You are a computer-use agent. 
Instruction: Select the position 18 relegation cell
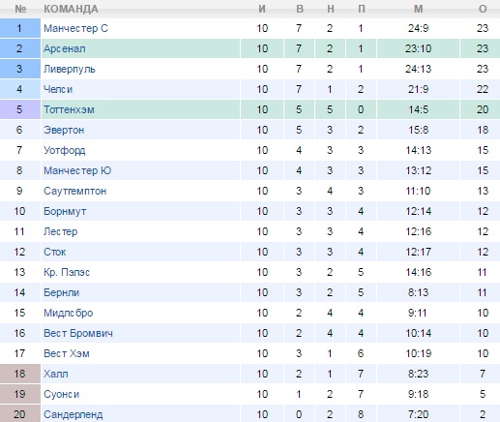(20, 374)
